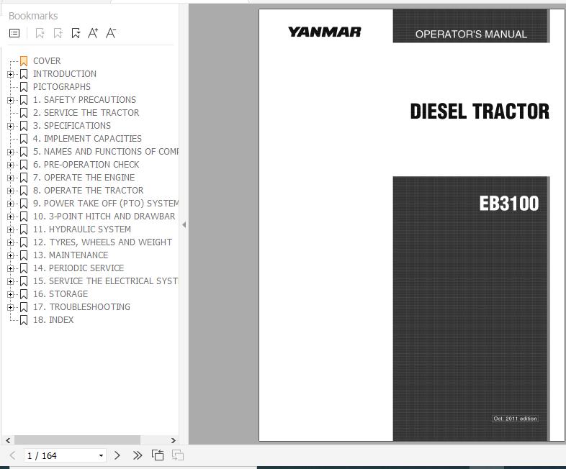Jump to 6. PRE-OPERATION CHECK text
Screen dimensions: 566x469
[x=86, y=165]
